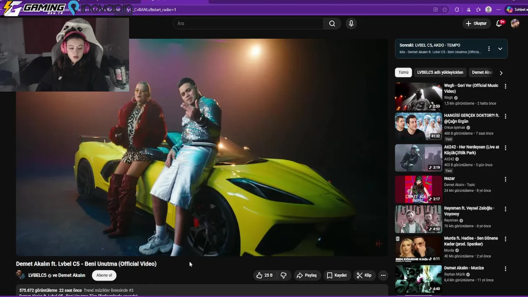Open options for Wegh - Geri Ver
The image size is (528, 297).
point(505,86)
